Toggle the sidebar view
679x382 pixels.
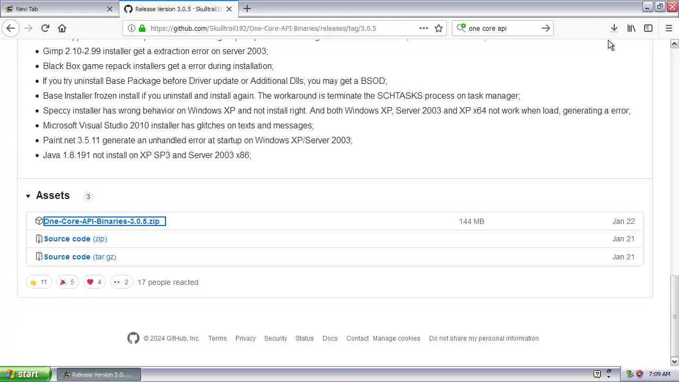648,28
